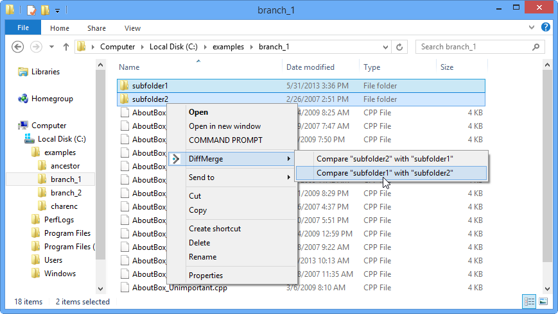Select AboutBox_Unimportant.cpp file
Viewport: 558px width, 314px height.
tap(179, 288)
